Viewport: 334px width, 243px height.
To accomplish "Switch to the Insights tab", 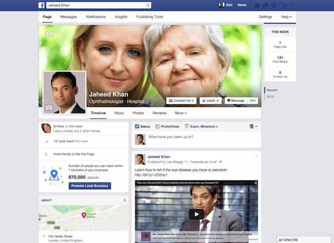I will coord(121,17).
